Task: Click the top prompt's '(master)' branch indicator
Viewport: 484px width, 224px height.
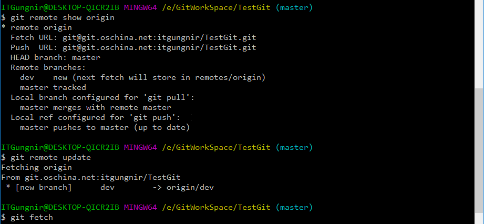Action: click(x=294, y=8)
